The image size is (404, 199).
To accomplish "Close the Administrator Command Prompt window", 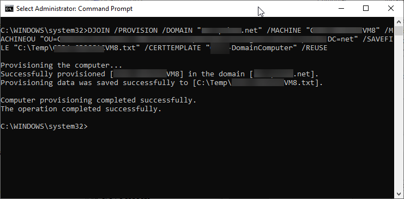I will [x=390, y=9].
